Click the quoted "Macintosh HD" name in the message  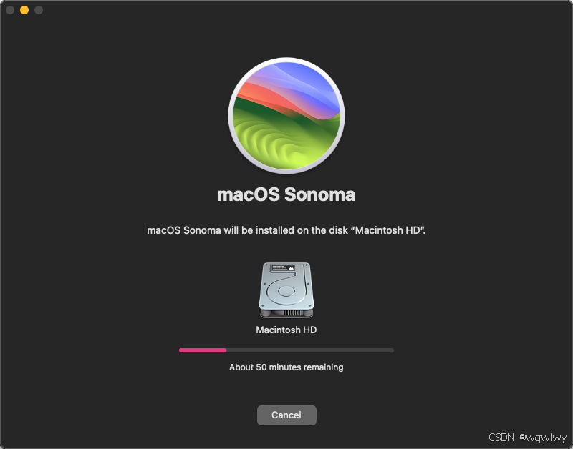[x=390, y=230]
